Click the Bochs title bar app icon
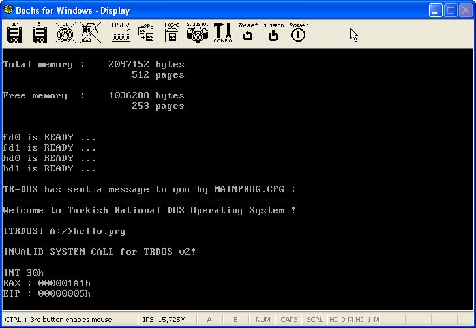The height and width of the screenshot is (328, 476). pyautogui.click(x=8, y=10)
